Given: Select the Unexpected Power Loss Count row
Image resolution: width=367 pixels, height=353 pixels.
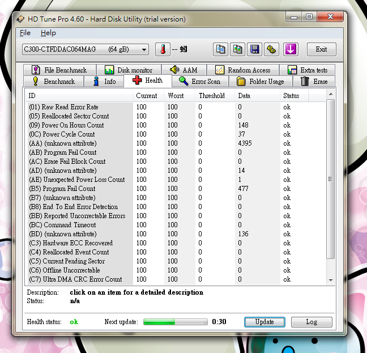Looking at the screenshot, I should (x=176, y=180).
